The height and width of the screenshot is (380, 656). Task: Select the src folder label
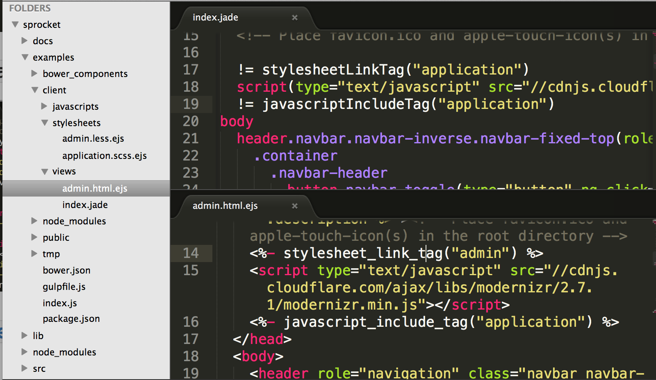[39, 369]
